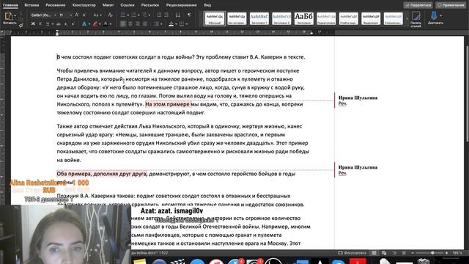469x264 pixels.
Task: Click the zoom slider handle
Action: click(x=432, y=253)
